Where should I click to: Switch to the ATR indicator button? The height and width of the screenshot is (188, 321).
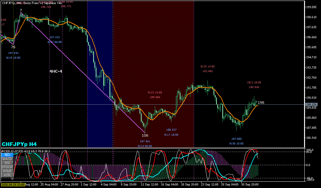coord(7,175)
